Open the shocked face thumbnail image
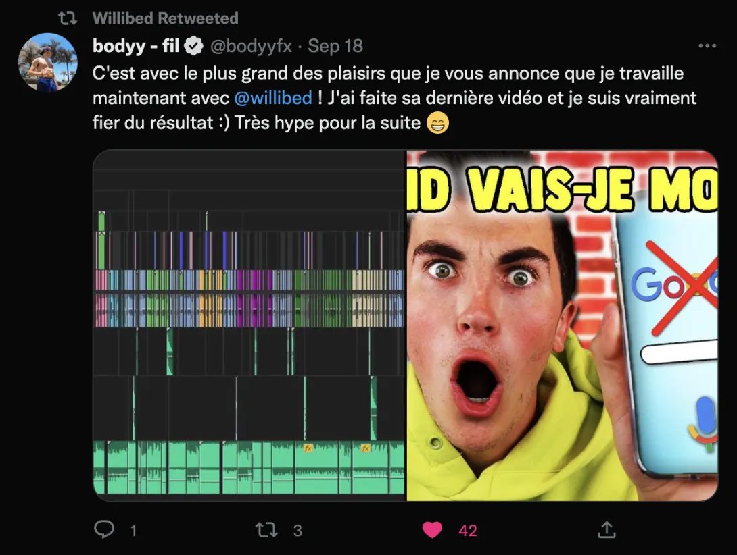 (x=562, y=325)
